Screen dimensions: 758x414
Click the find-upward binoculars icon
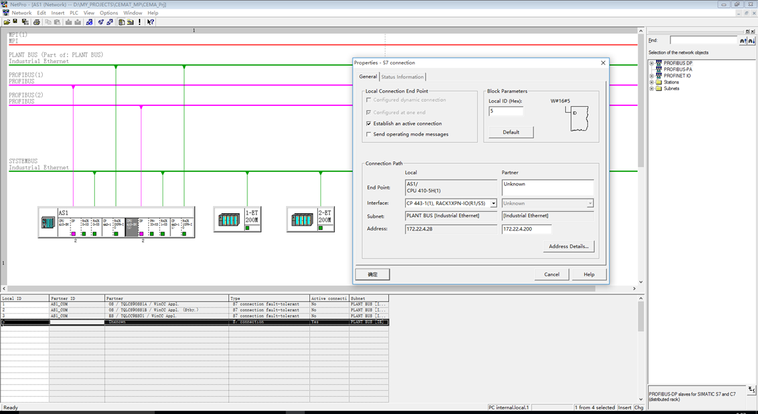(x=743, y=41)
